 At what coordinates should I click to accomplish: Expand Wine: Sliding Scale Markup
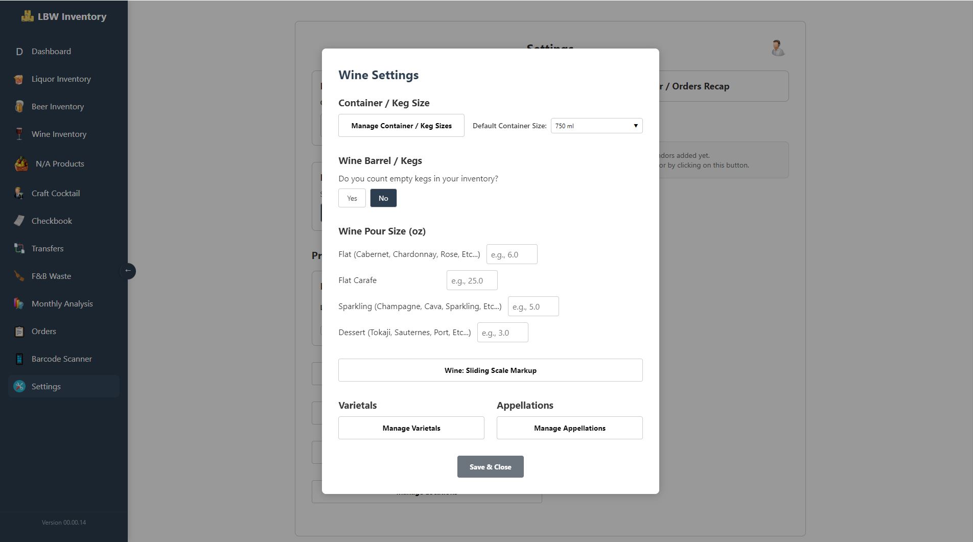pyautogui.click(x=490, y=370)
